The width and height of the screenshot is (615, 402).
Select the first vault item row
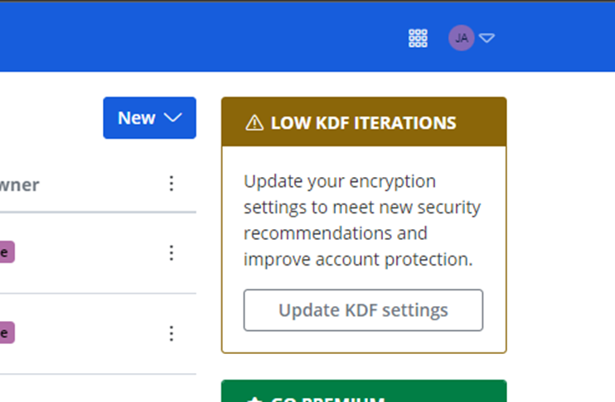click(x=83, y=252)
